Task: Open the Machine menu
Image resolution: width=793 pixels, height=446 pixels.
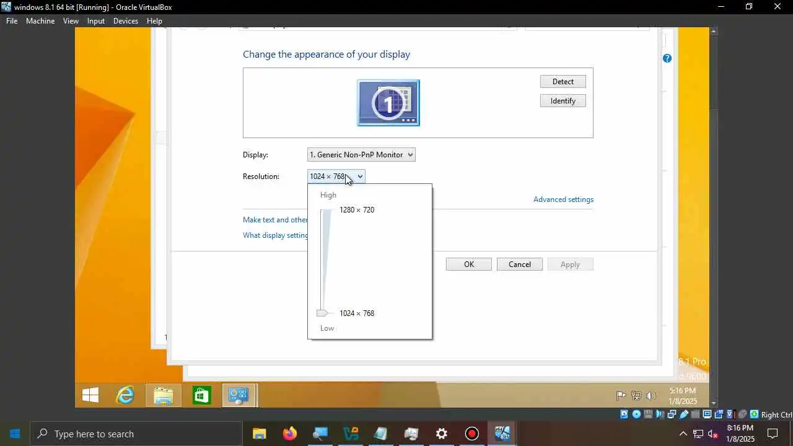Action: point(40,20)
